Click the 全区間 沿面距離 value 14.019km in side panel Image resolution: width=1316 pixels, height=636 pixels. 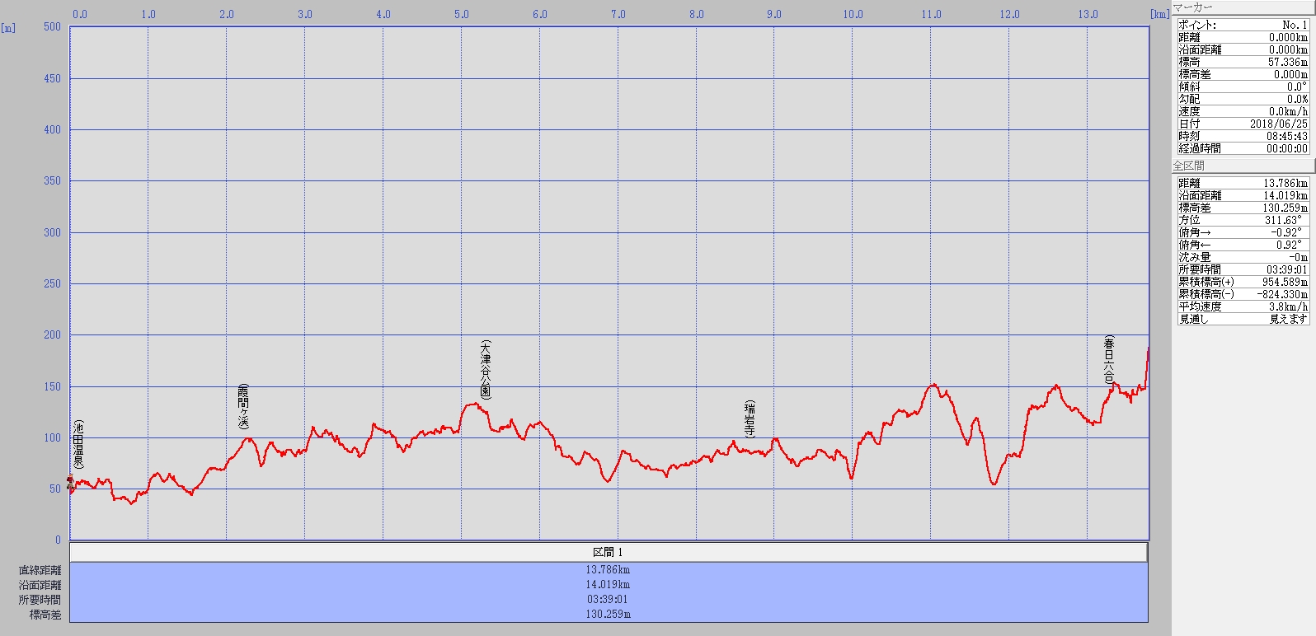click(x=1285, y=195)
